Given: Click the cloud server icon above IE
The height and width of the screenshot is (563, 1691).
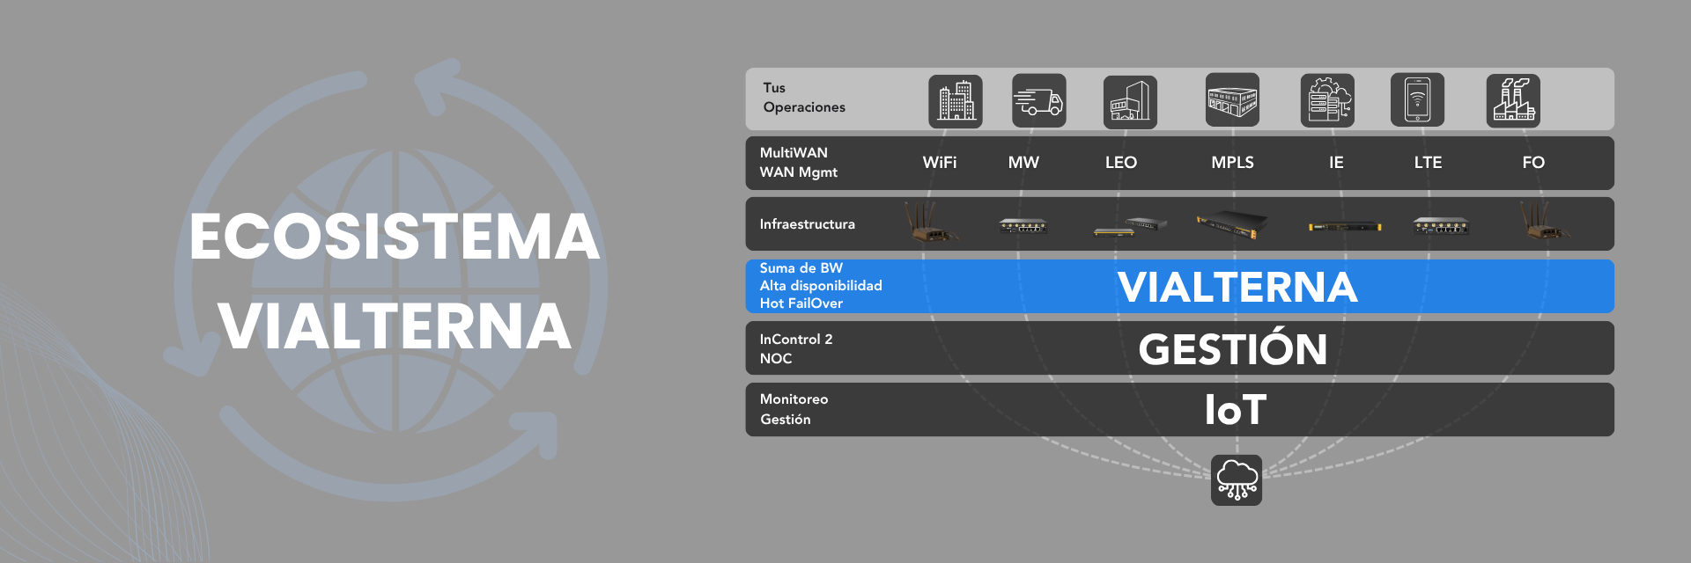Looking at the screenshot, I should pyautogui.click(x=1328, y=100).
